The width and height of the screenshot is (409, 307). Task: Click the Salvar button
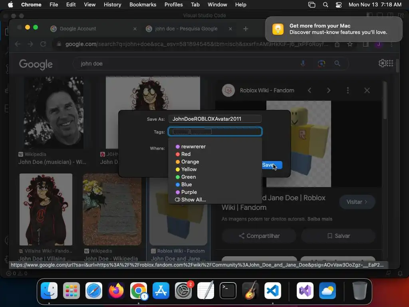click(x=338, y=236)
